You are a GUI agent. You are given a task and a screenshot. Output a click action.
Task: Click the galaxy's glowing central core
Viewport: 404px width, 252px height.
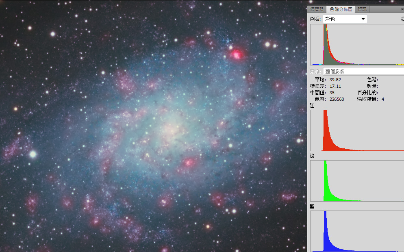(173, 130)
